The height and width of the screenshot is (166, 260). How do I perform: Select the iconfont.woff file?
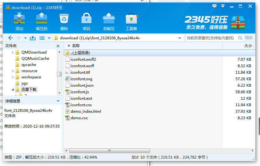point(159,66)
